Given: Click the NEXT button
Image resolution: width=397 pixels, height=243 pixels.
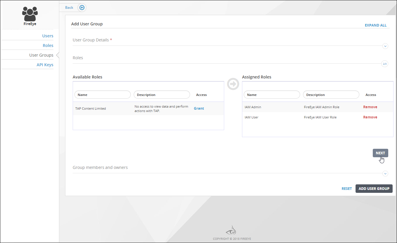Looking at the screenshot, I should [x=380, y=153].
